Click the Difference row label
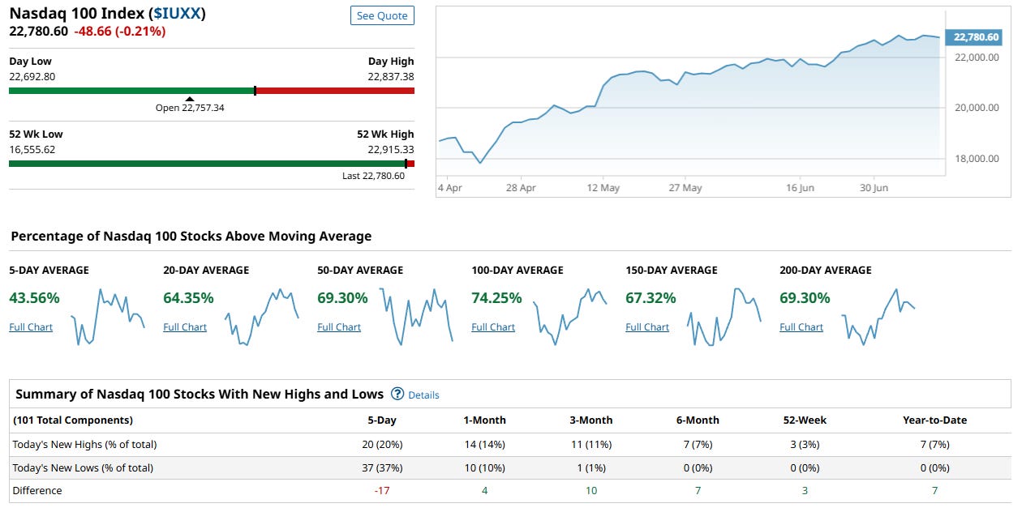 coord(36,491)
